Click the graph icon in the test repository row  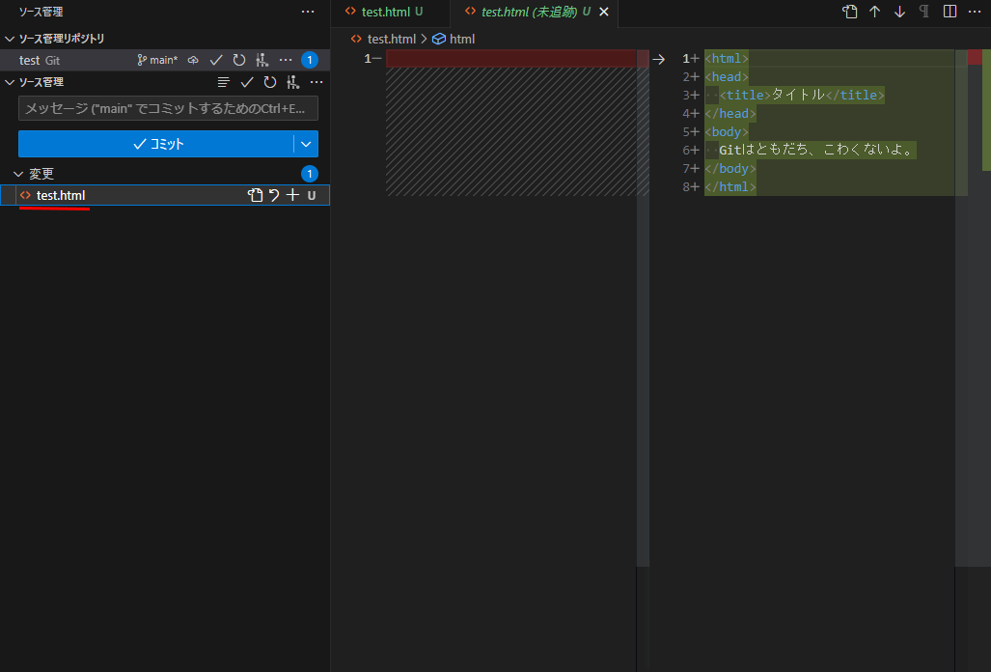(x=262, y=60)
